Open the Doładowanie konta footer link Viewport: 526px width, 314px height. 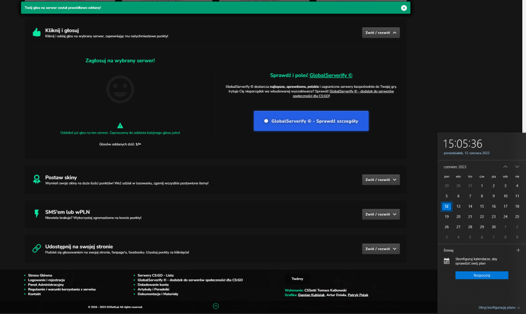click(153, 285)
